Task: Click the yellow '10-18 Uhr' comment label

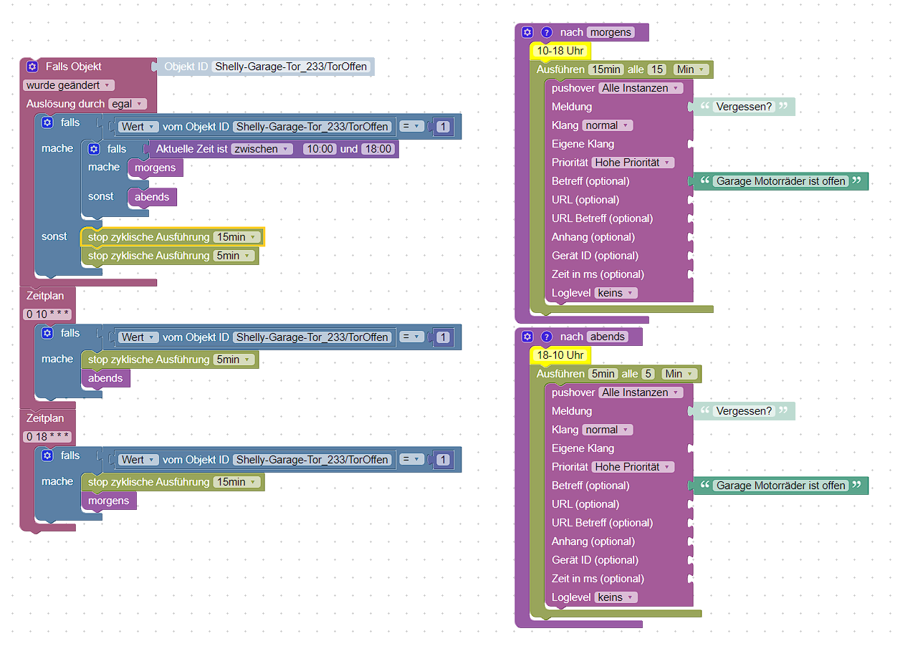Action: (x=560, y=51)
